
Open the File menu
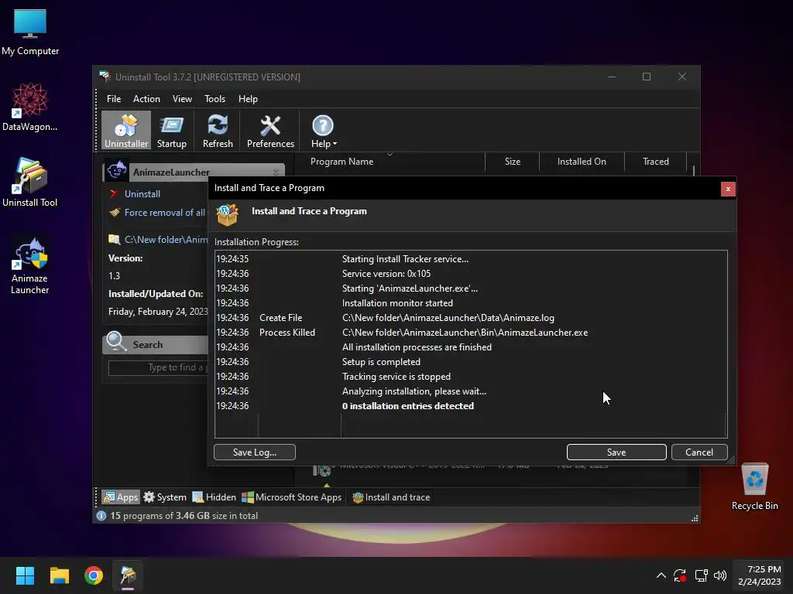coord(114,99)
